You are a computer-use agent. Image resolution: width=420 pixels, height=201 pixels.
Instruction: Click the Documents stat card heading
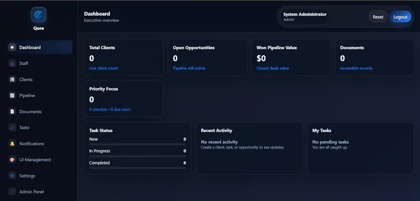pyautogui.click(x=352, y=48)
